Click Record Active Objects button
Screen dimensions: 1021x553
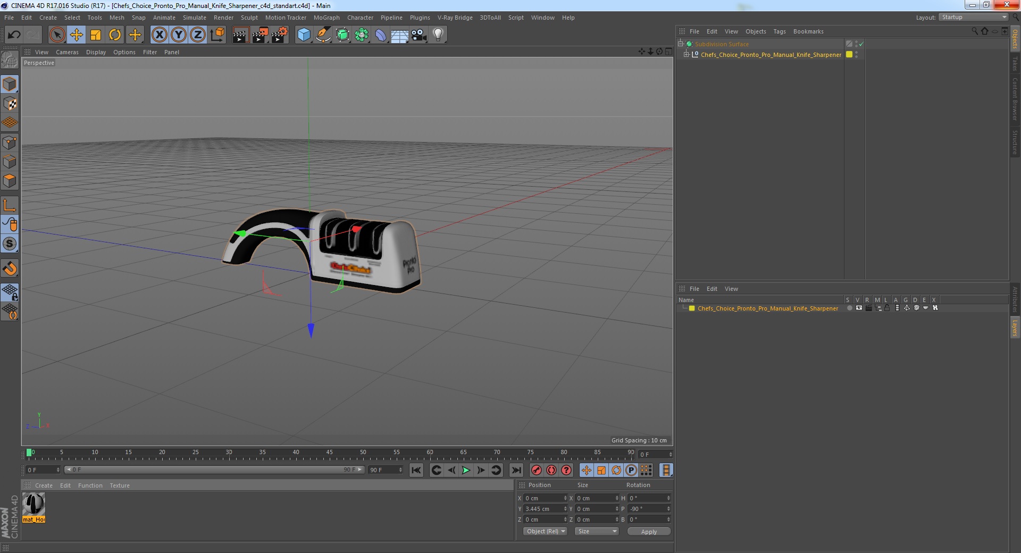[536, 470]
